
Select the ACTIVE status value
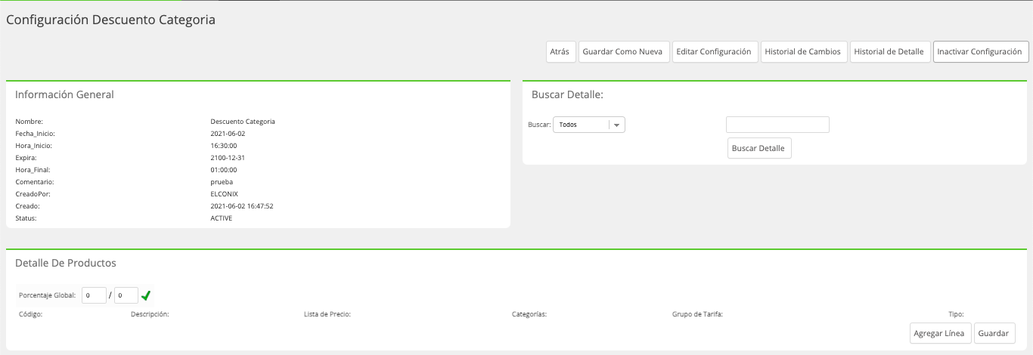coord(222,218)
